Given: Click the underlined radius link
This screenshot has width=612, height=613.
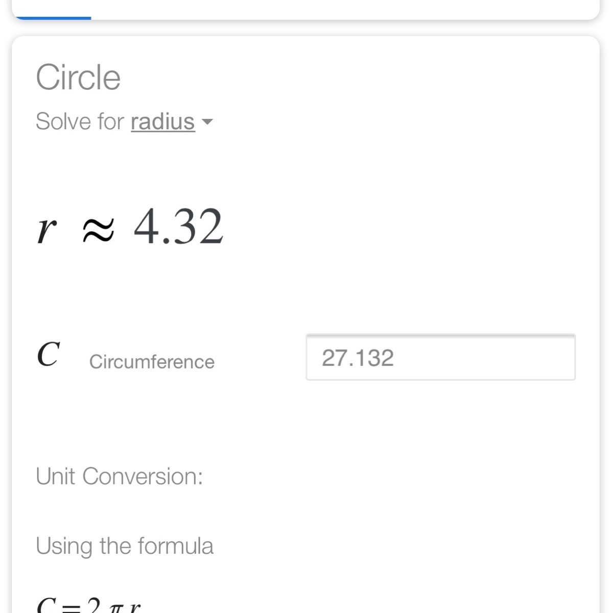Looking at the screenshot, I should point(162,122).
